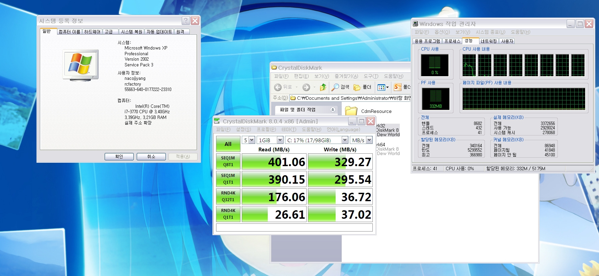Click the Explorer address bar path field
The image size is (599, 276).
350,98
